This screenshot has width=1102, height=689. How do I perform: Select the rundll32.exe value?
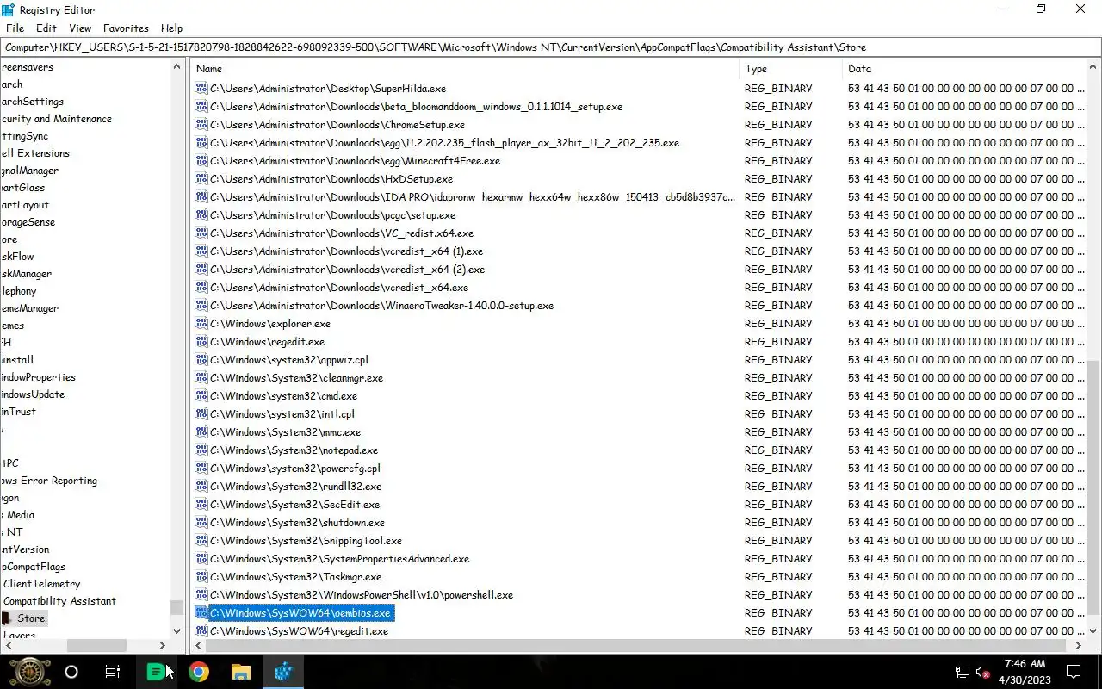click(x=295, y=487)
